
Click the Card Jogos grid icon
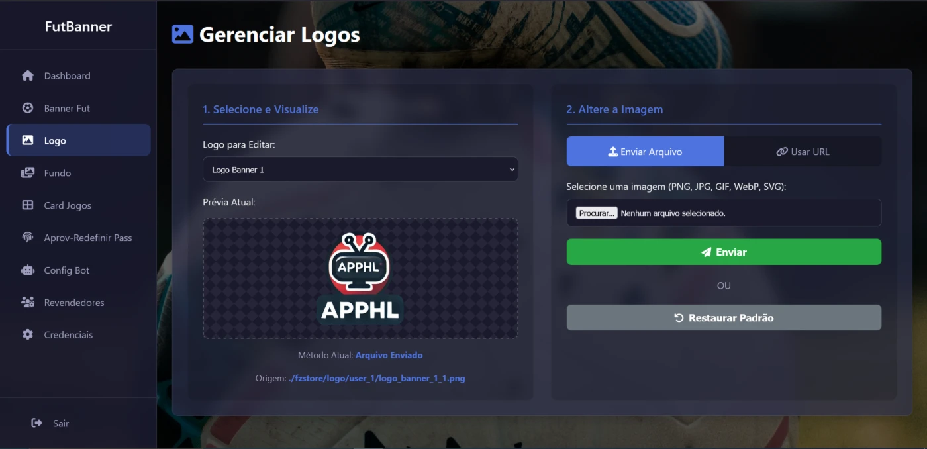[28, 205]
